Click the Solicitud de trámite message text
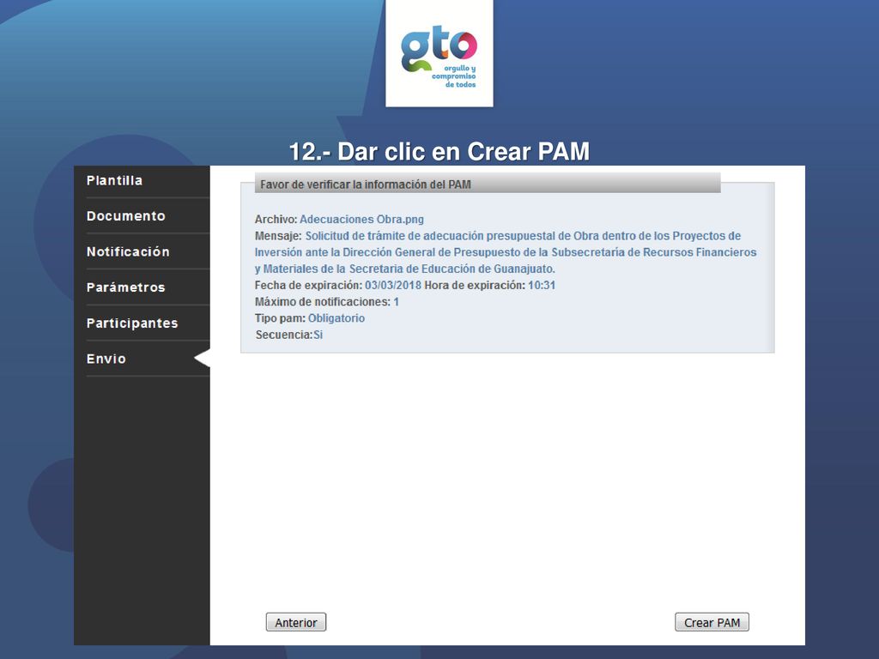This screenshot has height=659, width=879. (x=506, y=252)
